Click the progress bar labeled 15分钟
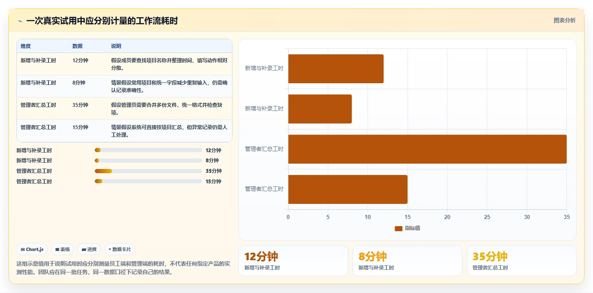Image resolution: width=593 pixels, height=293 pixels. [148, 181]
